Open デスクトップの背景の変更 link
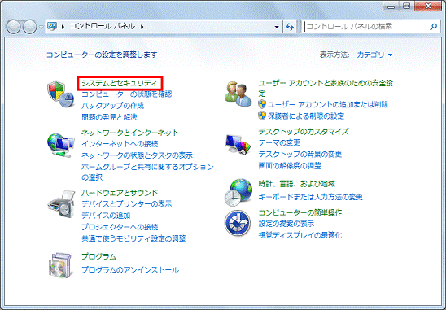This screenshot has width=446, height=310. (300, 154)
